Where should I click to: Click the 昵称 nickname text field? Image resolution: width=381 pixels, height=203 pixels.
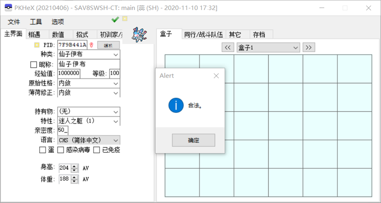click(89, 64)
